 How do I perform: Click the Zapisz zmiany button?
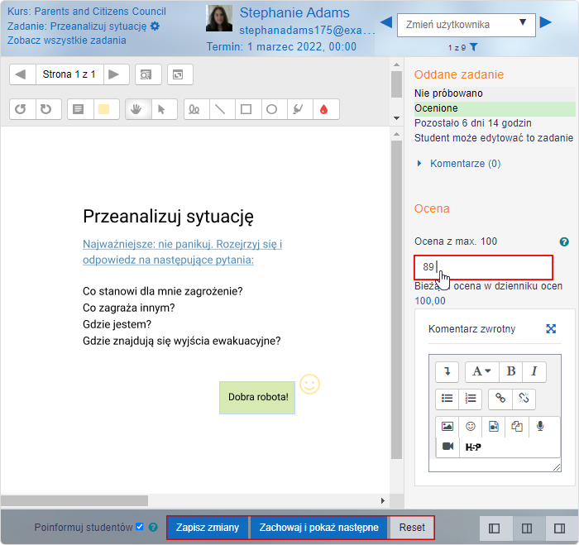coord(208,528)
